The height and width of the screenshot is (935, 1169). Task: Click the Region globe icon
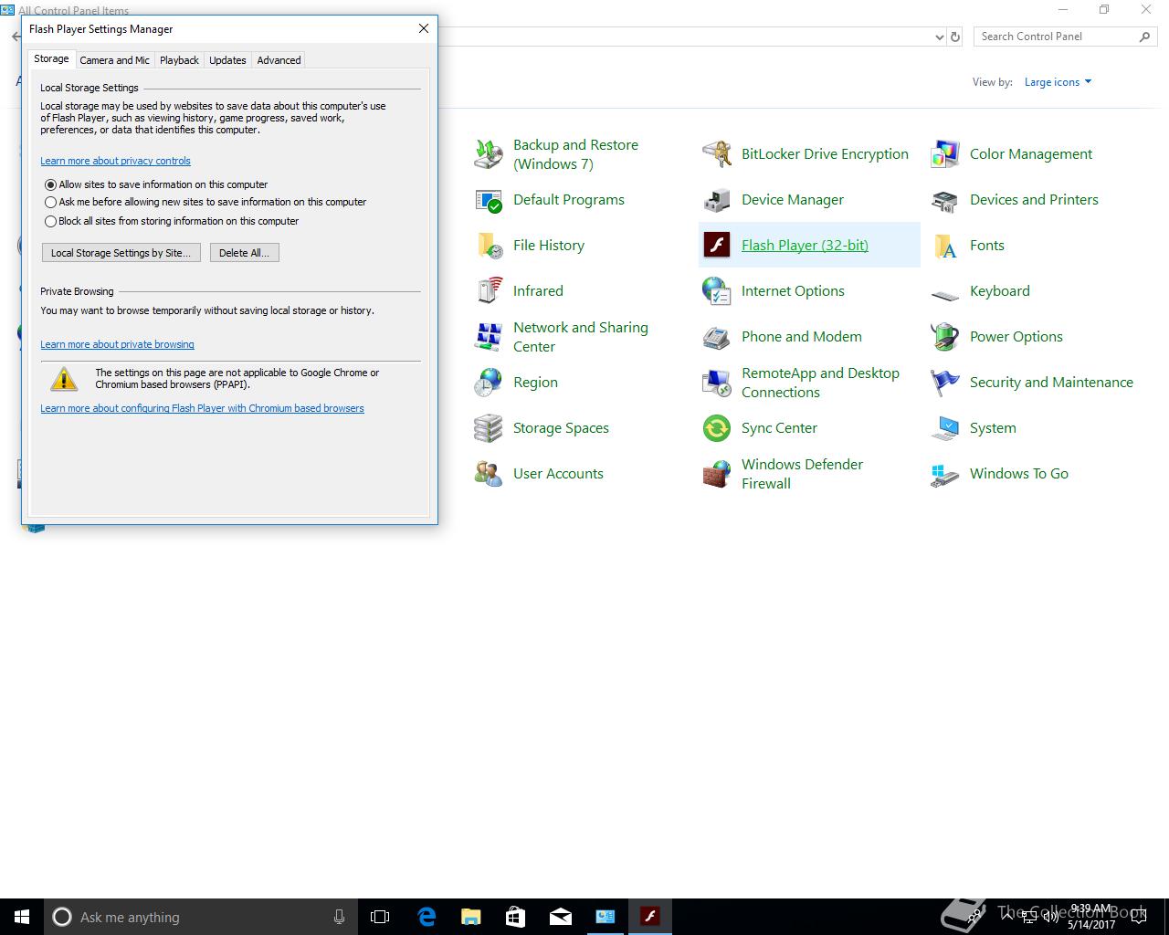[x=489, y=383]
